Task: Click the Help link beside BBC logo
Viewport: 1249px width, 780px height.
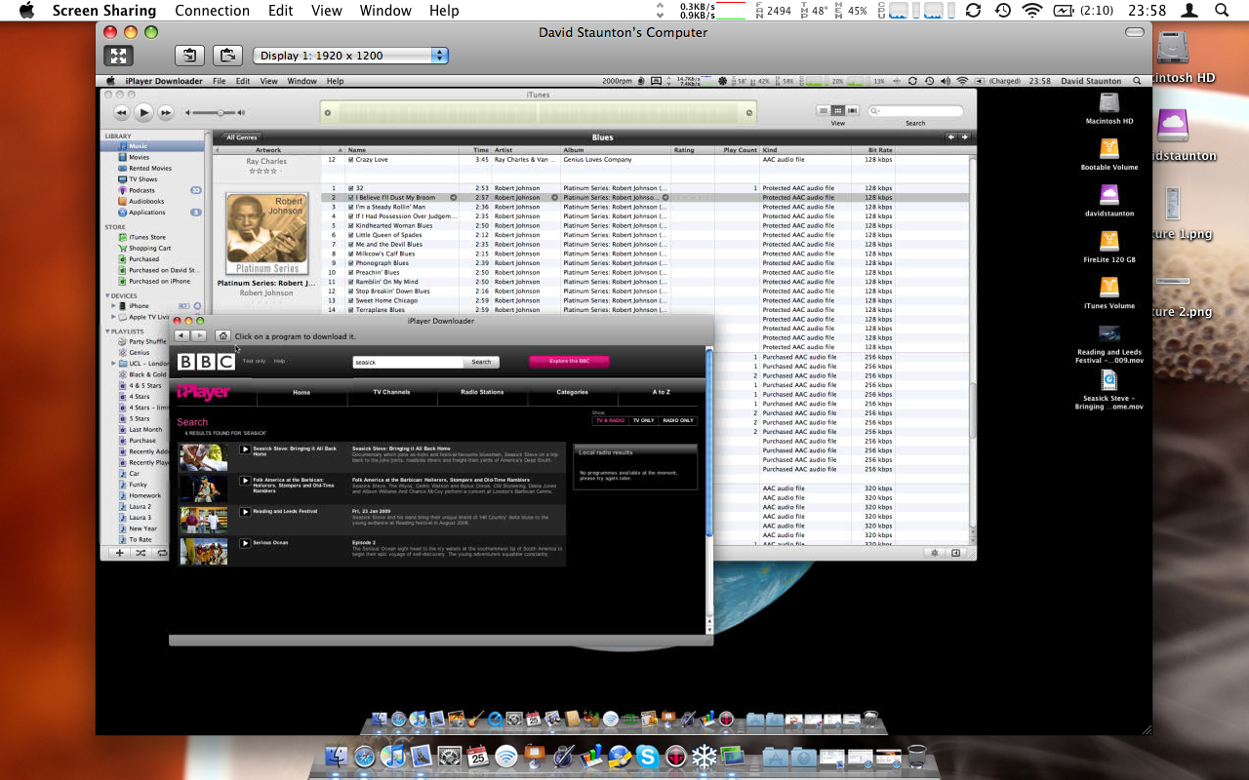Action: 279,361
